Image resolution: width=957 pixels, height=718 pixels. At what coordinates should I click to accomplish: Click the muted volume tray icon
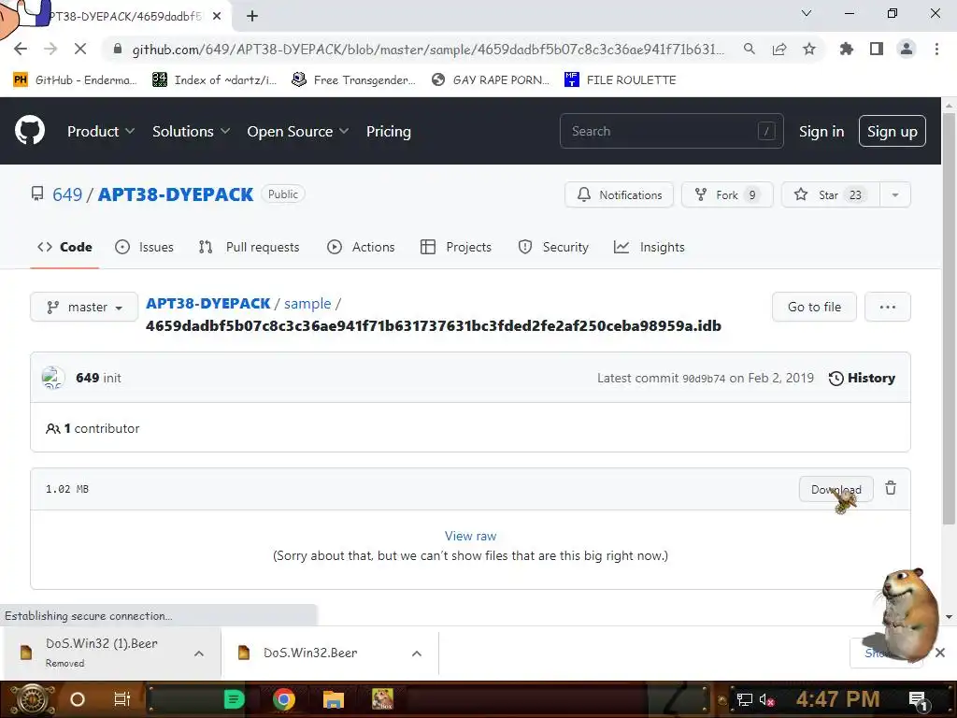pyautogui.click(x=766, y=699)
